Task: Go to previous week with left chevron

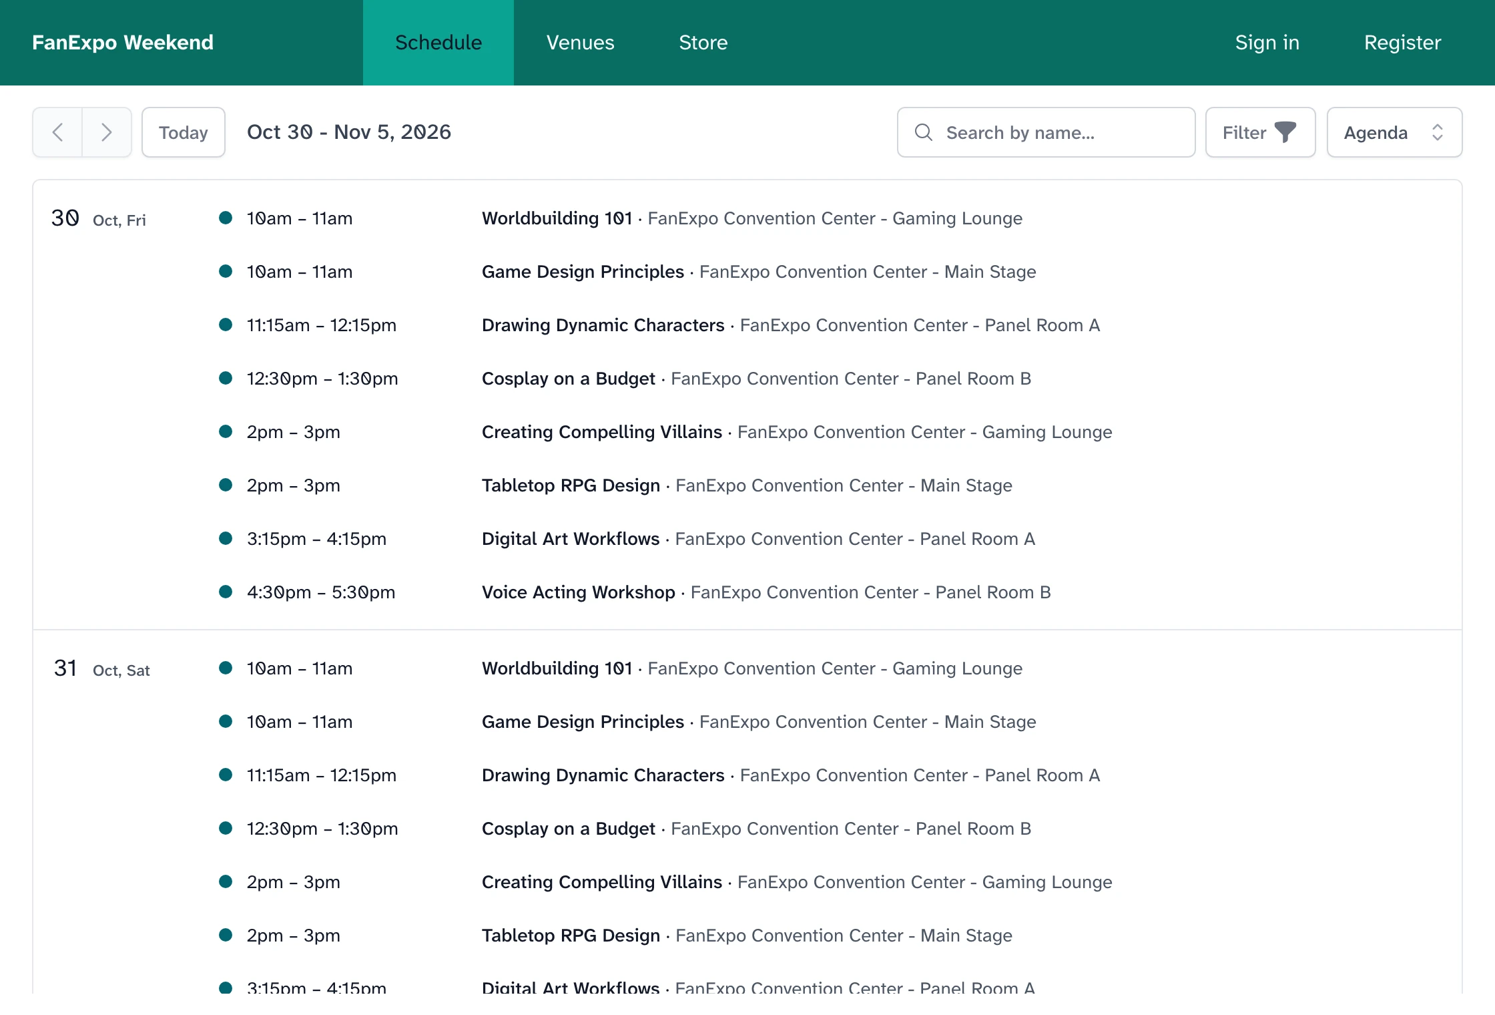Action: (x=57, y=132)
